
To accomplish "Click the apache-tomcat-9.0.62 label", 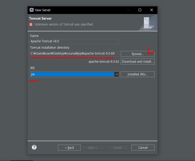I will click(104, 62).
